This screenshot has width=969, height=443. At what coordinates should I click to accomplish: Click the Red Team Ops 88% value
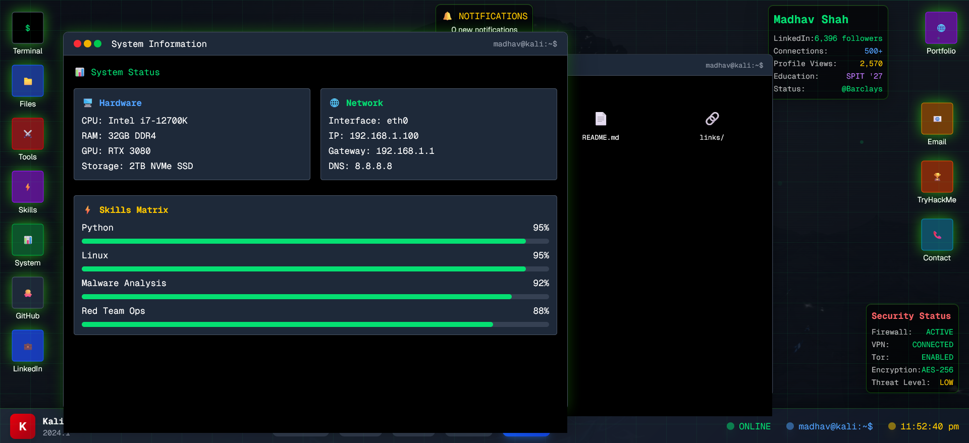(541, 311)
